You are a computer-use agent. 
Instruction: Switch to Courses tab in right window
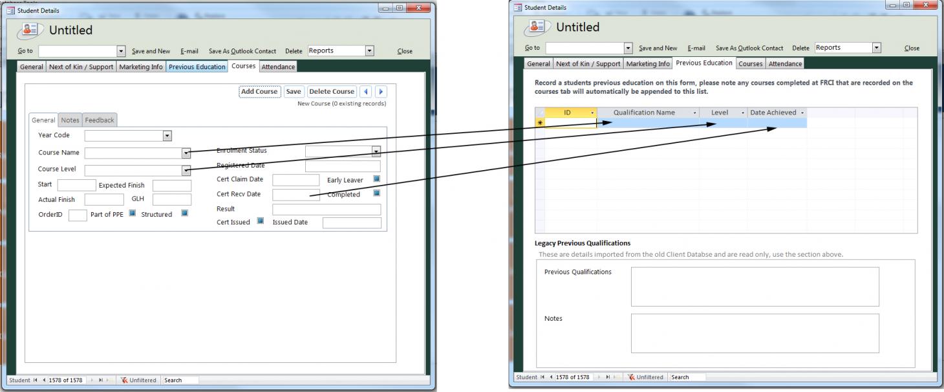pos(751,63)
